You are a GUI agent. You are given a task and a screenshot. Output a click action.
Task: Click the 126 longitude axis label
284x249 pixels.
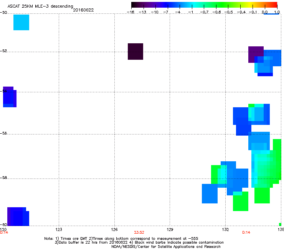point(114,229)
